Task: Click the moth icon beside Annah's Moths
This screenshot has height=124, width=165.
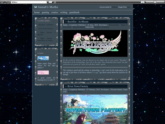Action: click(35, 7)
